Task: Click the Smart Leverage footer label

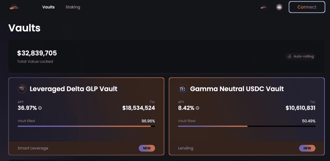Action: click(33, 148)
